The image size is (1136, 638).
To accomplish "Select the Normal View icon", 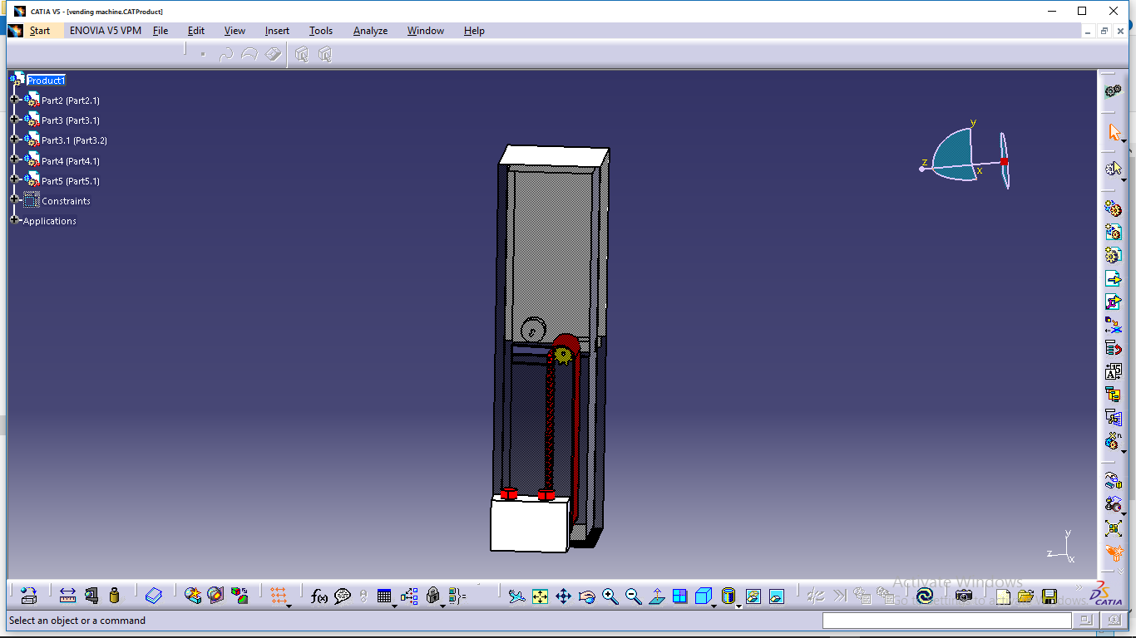I will [656, 596].
